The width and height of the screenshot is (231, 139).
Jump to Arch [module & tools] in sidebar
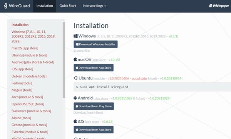click(27, 97)
